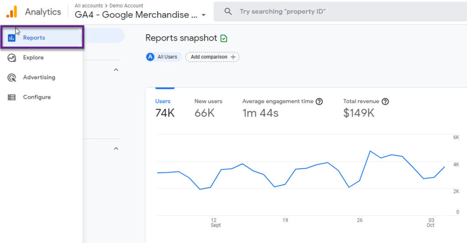Image resolution: width=467 pixels, height=243 pixels.
Task: Click help icon next to Total revenue
Action: point(385,102)
